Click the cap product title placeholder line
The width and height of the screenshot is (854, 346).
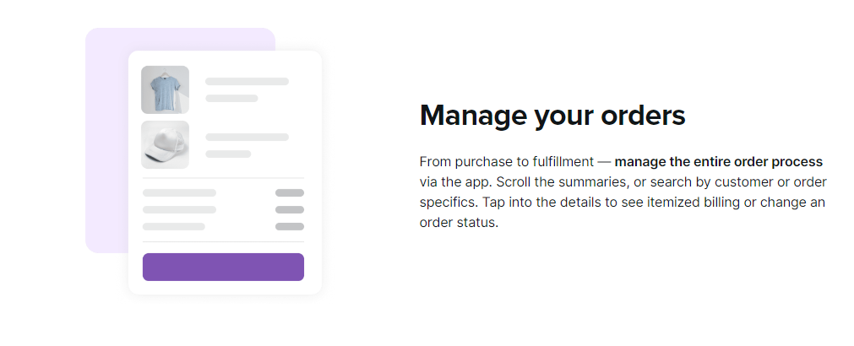click(x=247, y=137)
